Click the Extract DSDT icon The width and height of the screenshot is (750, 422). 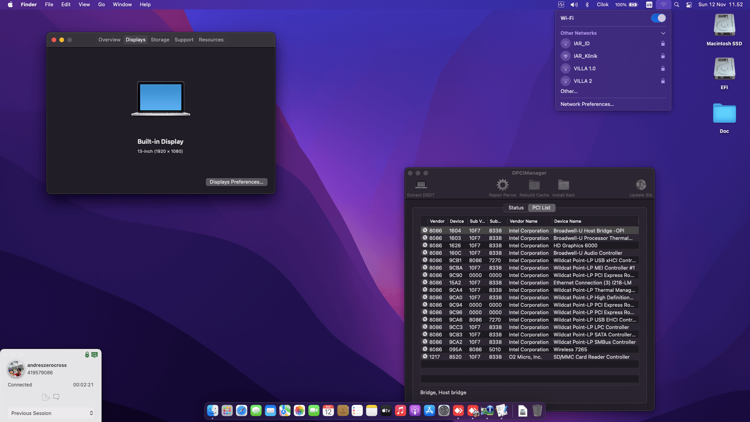coord(421,185)
